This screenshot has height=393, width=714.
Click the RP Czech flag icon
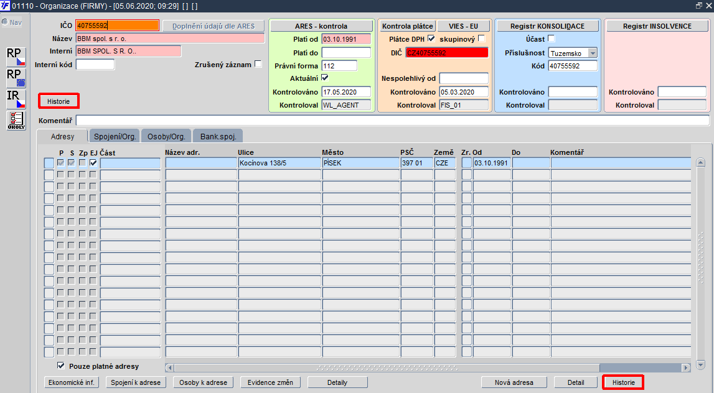[16, 57]
